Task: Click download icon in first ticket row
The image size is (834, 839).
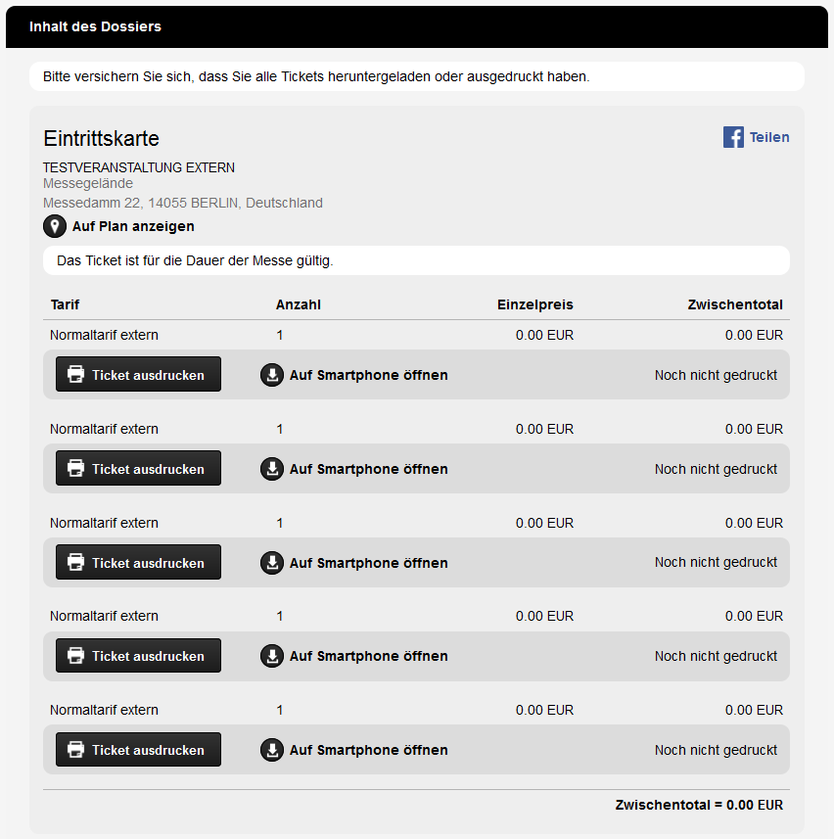Action: click(272, 375)
